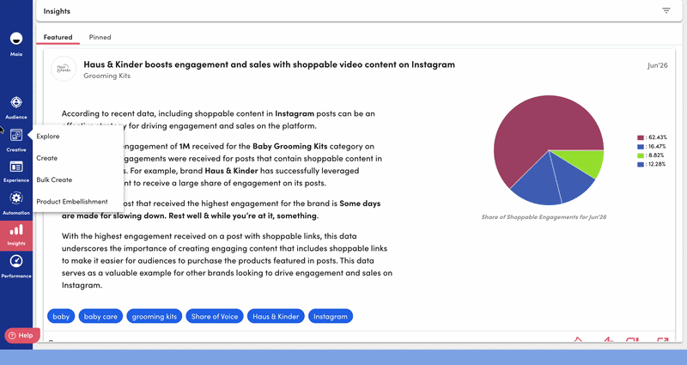687x365 pixels.
Task: Click the baby care tag
Action: [x=100, y=316]
